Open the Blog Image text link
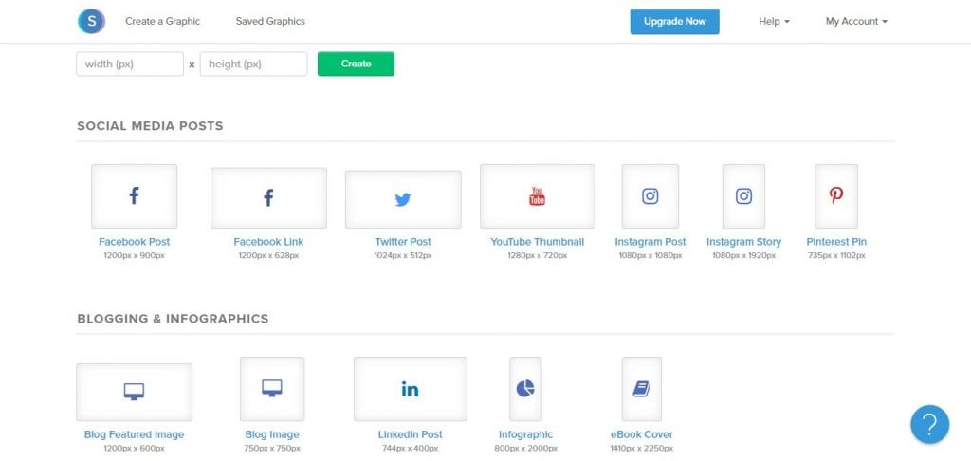Screen dimensions: 971x461 [272, 434]
